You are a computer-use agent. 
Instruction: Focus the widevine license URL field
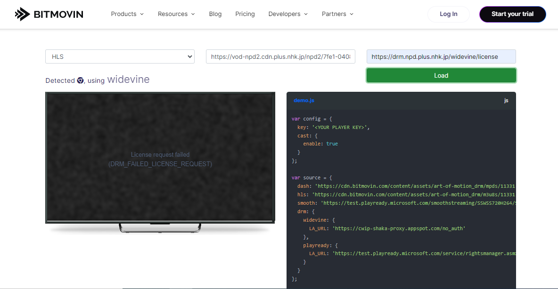[x=441, y=56]
